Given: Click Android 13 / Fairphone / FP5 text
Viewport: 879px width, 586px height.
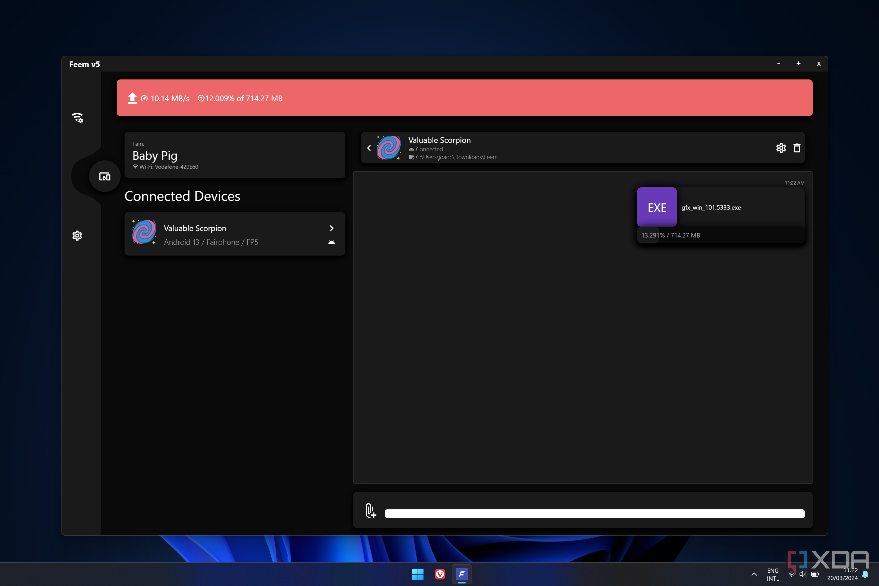Looking at the screenshot, I should pos(211,242).
